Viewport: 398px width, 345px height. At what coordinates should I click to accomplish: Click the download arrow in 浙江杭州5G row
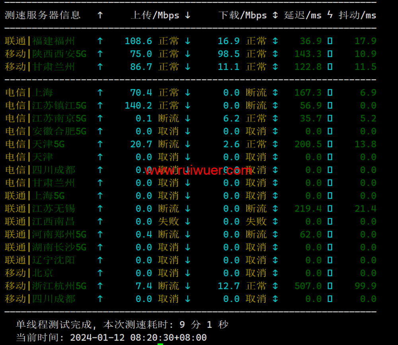[x=187, y=286]
